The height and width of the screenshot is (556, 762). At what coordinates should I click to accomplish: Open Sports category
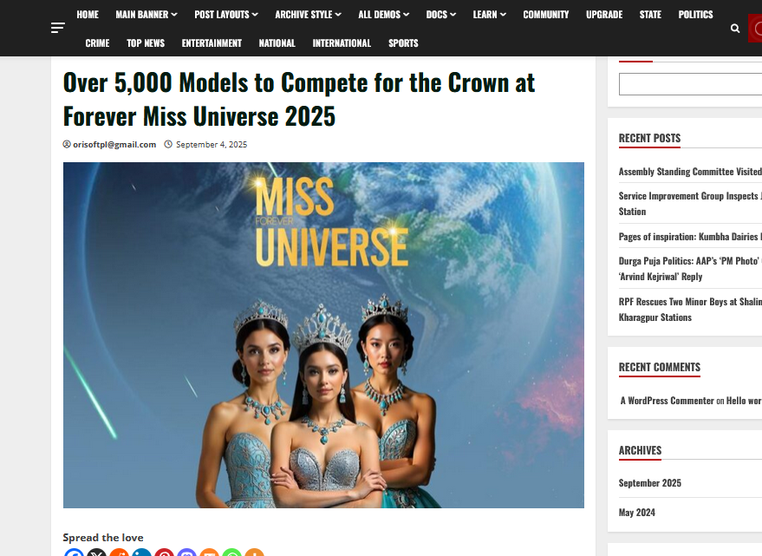(x=403, y=43)
